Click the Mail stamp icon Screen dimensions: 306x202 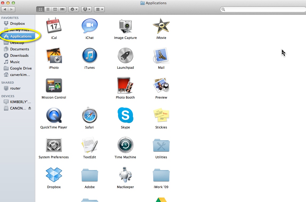161,55
